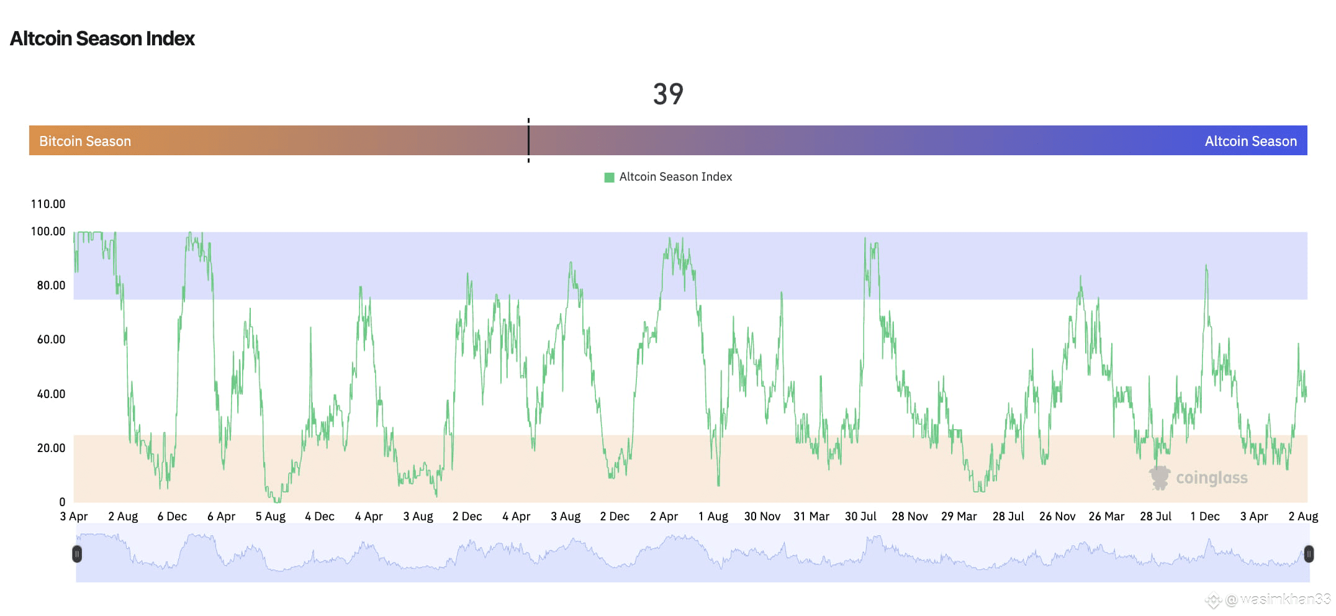Click the Altcoin Season label on the gauge
Screen dimensions: 1336x616
point(1250,142)
